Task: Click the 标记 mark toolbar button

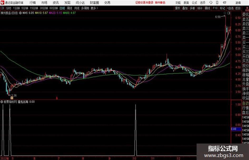Action: pos(222,8)
